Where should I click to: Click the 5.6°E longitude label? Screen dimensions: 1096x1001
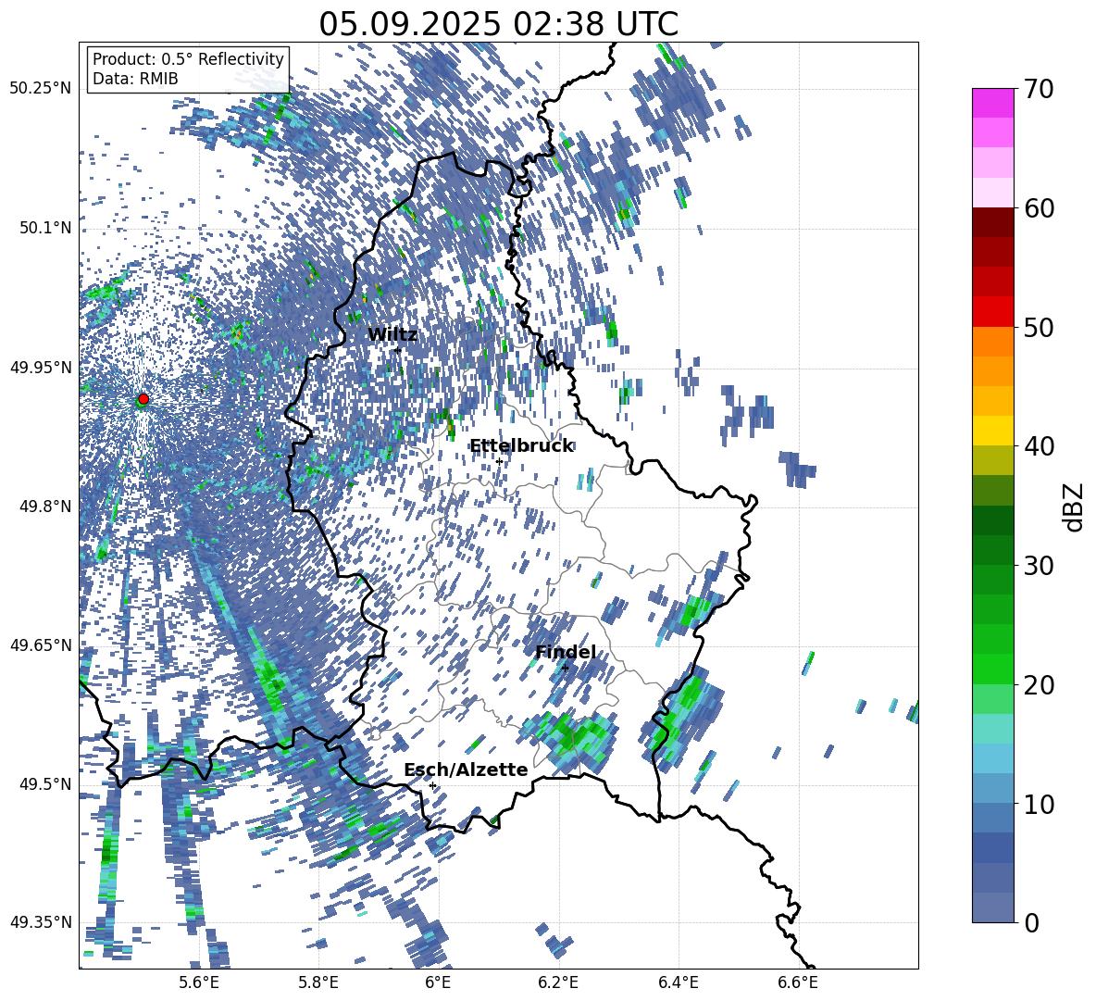point(199,983)
